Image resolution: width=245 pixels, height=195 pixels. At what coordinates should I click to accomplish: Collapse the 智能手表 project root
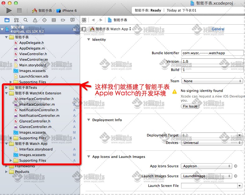point(2,29)
